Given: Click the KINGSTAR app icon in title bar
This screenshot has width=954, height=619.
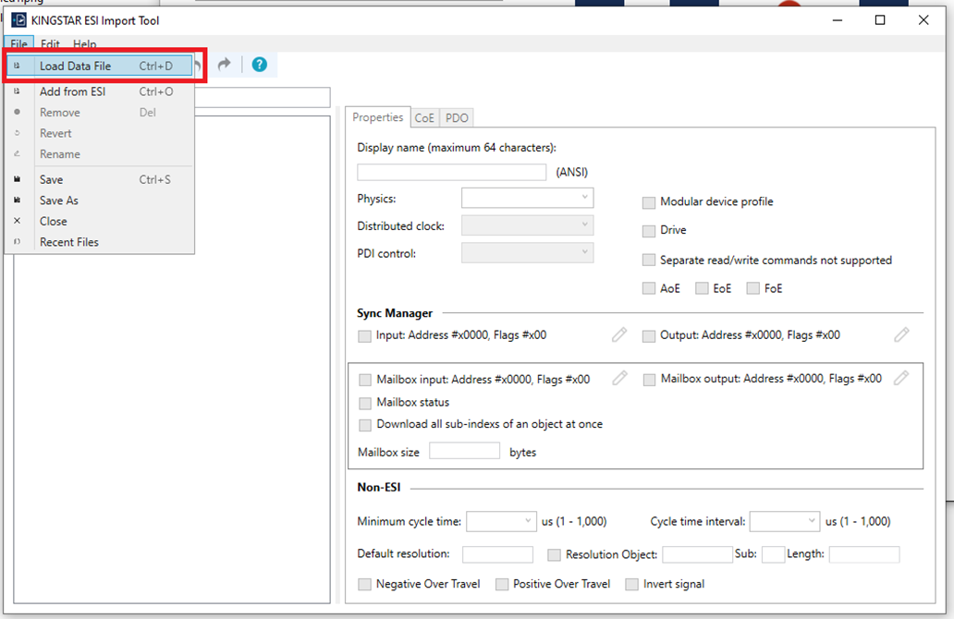Looking at the screenshot, I should tap(18, 20).
